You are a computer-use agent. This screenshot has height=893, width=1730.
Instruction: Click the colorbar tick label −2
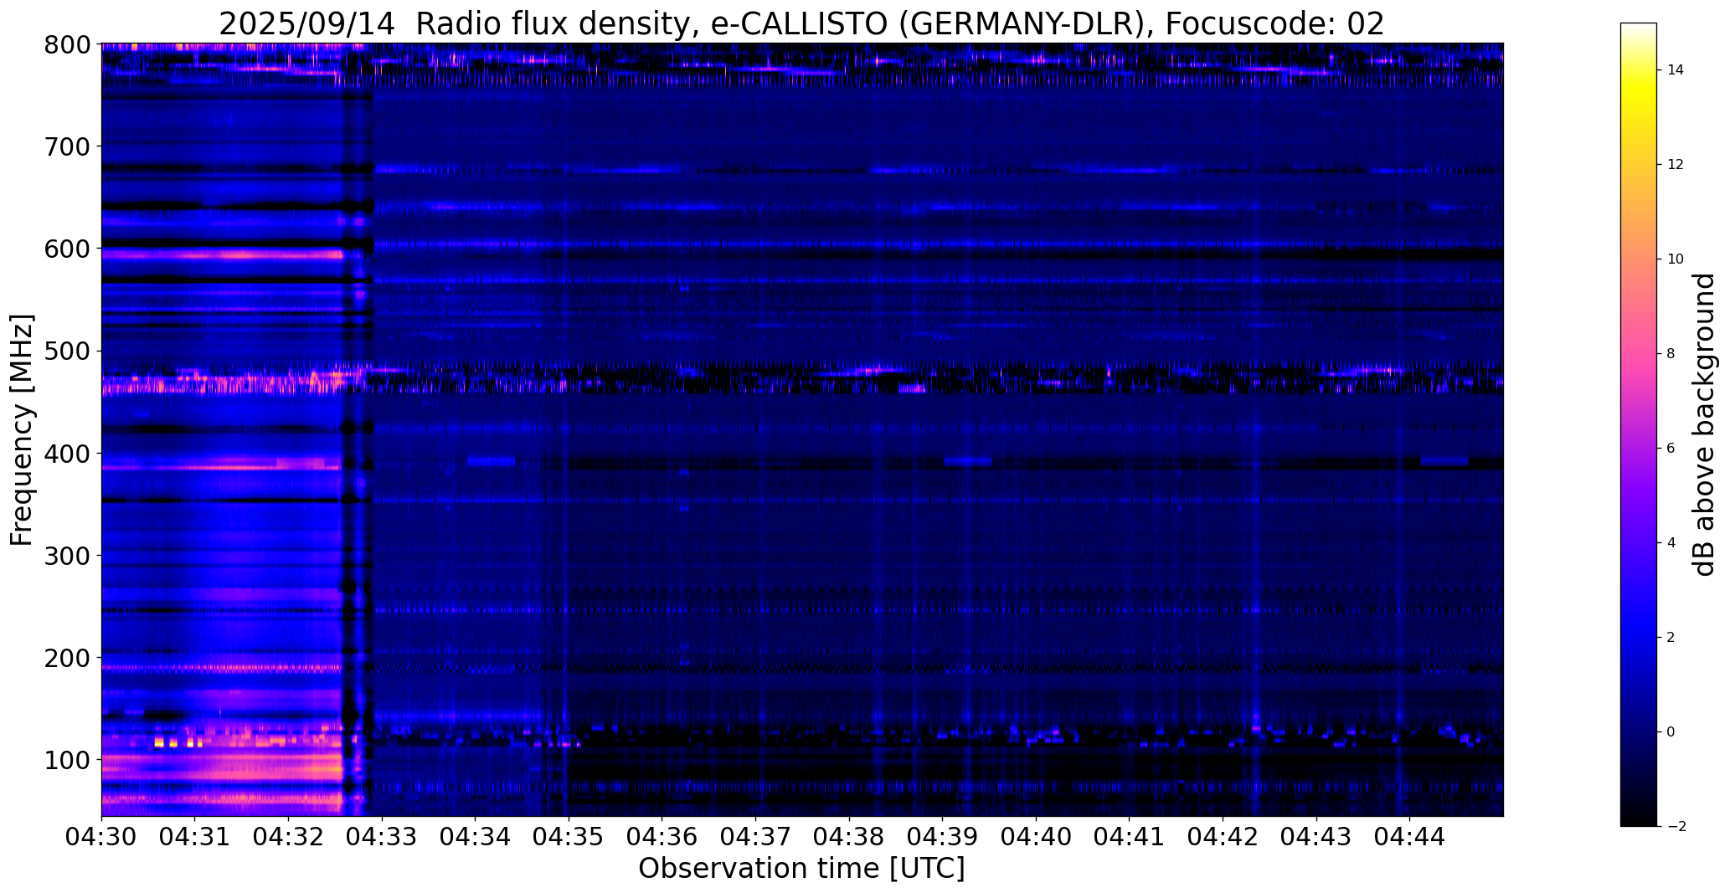[1676, 827]
